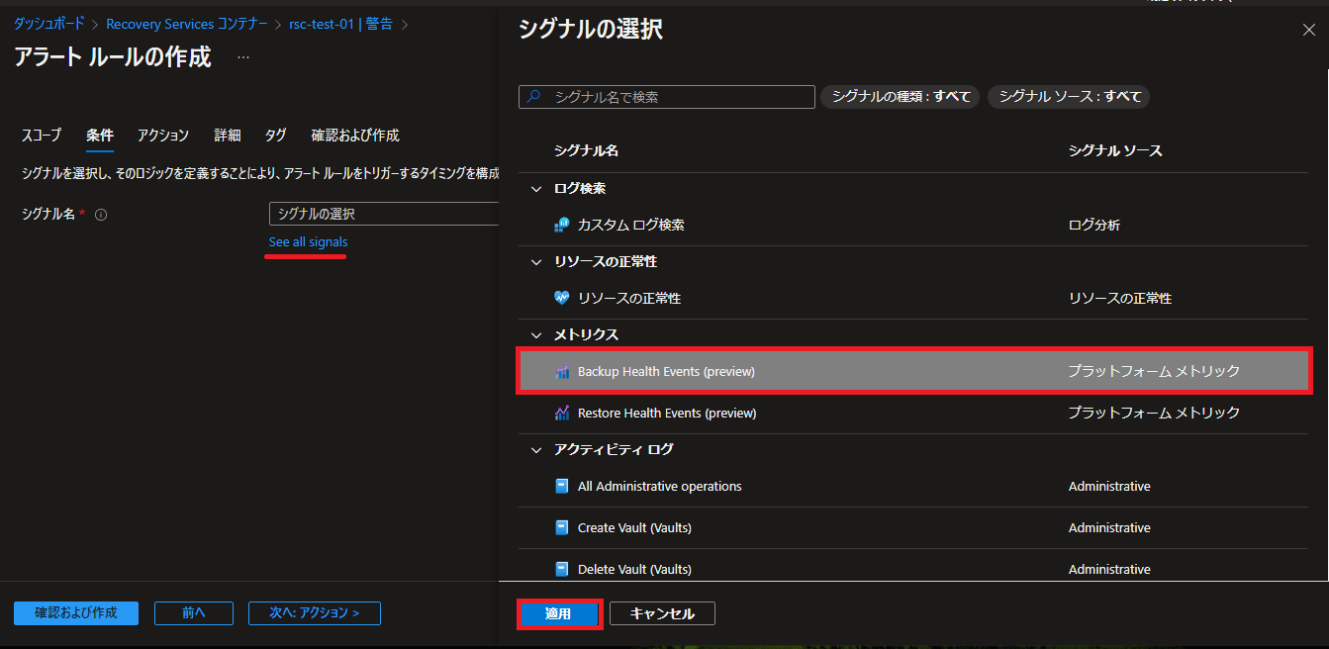Open rsc-test-01 | 警告 breadcrumb link
The width and height of the screenshot is (1329, 649).
pyautogui.click(x=341, y=24)
